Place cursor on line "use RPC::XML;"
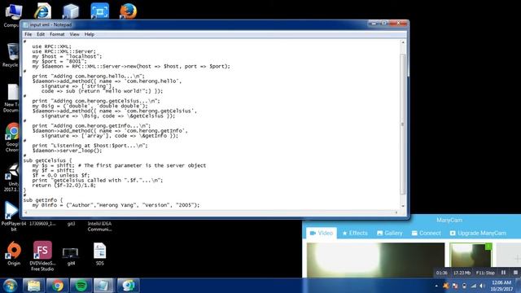The height and width of the screenshot is (293, 521). point(52,46)
